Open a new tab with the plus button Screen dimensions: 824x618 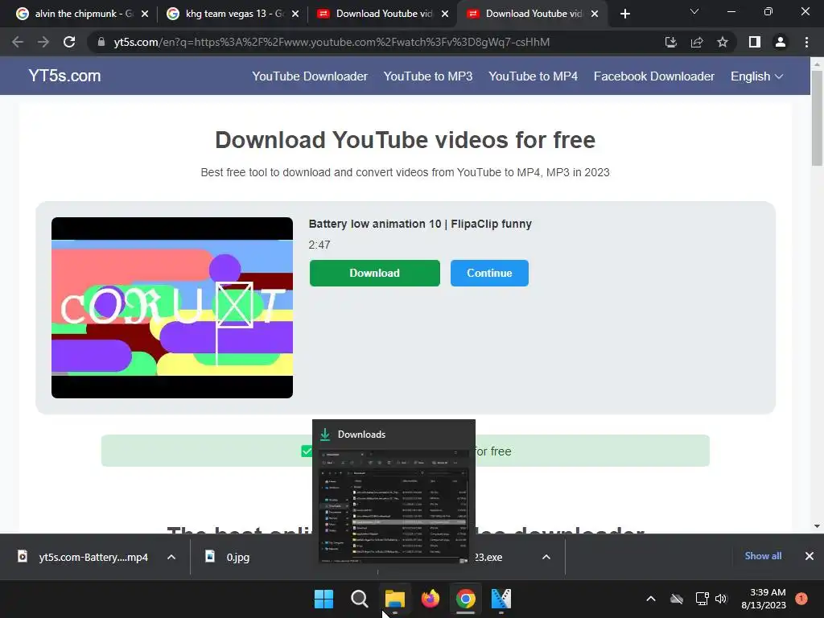click(624, 14)
